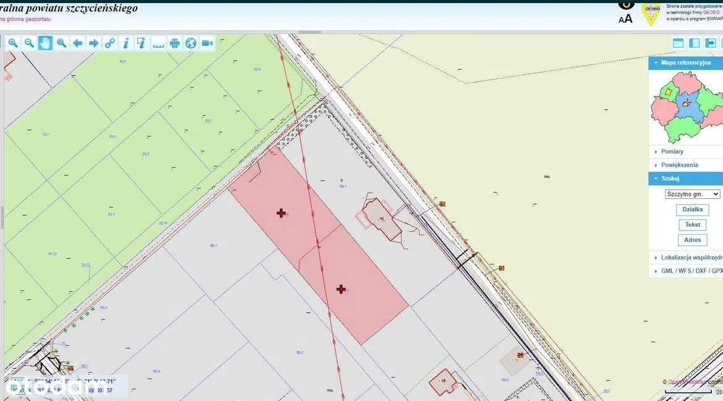Select the ruler measurement tool
Image resolution: width=723 pixels, height=401 pixels.
(x=158, y=43)
